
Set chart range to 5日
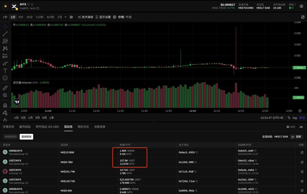point(23,118)
